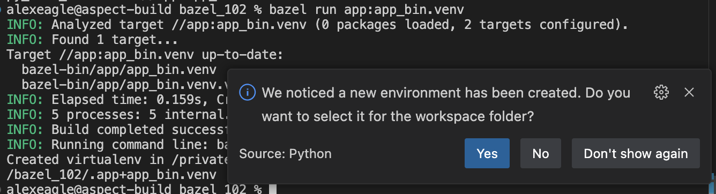Click the INFO: Found 1 target line

tap(92, 40)
